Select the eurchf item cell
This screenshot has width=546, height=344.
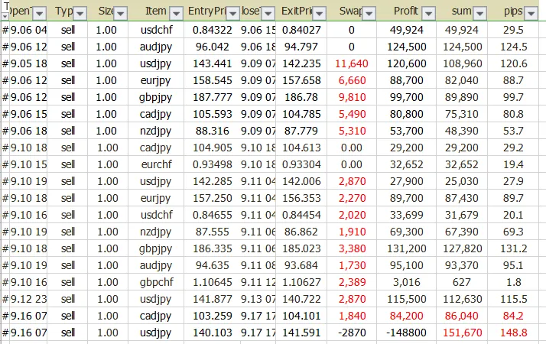(x=156, y=164)
